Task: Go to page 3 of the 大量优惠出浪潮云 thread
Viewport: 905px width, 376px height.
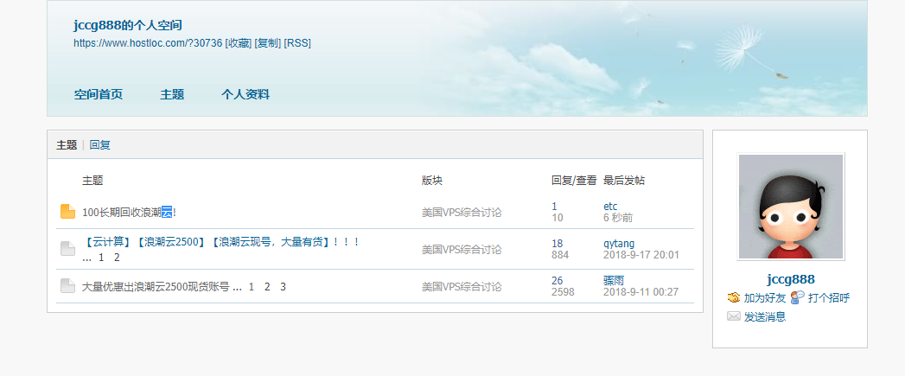Action: [x=283, y=286]
